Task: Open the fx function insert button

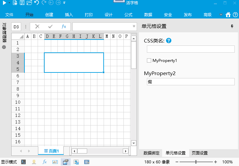Action: [x=64, y=27]
